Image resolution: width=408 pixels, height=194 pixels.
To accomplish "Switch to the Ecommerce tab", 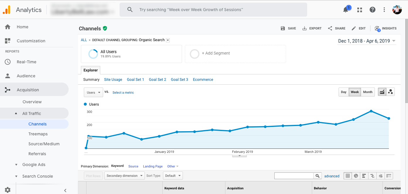I will point(203,79).
